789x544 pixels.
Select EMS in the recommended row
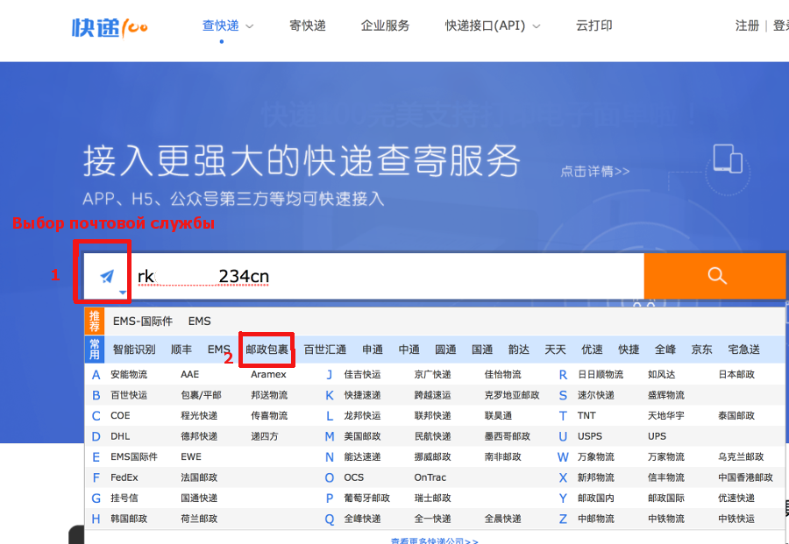(x=199, y=321)
